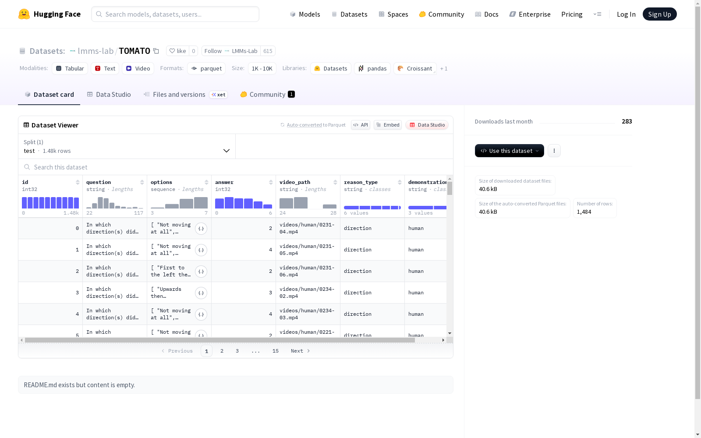Select the Datasets library tag
The height and width of the screenshot is (438, 701).
(x=331, y=68)
